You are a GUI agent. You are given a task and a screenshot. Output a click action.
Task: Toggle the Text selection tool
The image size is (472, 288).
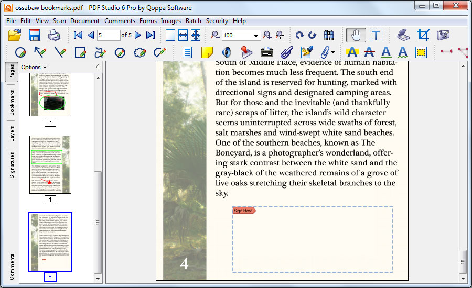point(376,35)
